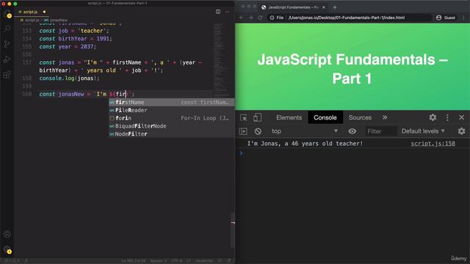The image size is (470, 264).
Task: Choose the NodeFilter suggestion
Action: pos(171,134)
